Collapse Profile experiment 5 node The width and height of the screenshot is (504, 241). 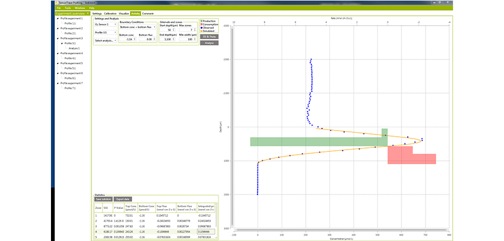click(58, 63)
